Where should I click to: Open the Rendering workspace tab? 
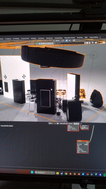click(x=49, y=38)
